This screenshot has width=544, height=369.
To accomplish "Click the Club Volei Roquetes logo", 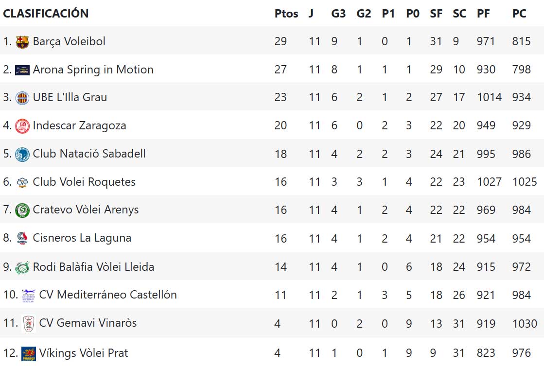I will [x=22, y=182].
